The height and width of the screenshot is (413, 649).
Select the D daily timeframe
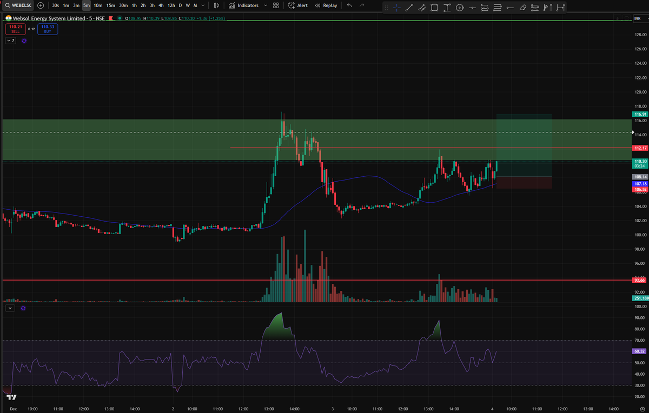click(x=180, y=5)
